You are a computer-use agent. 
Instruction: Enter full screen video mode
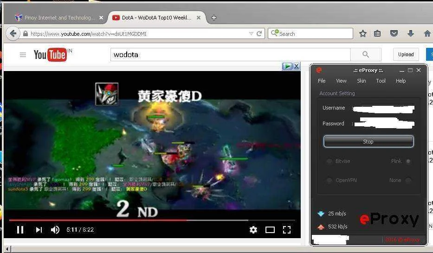click(287, 229)
